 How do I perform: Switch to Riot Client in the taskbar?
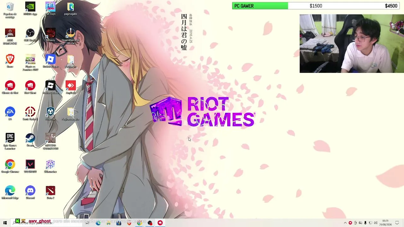coord(160,223)
